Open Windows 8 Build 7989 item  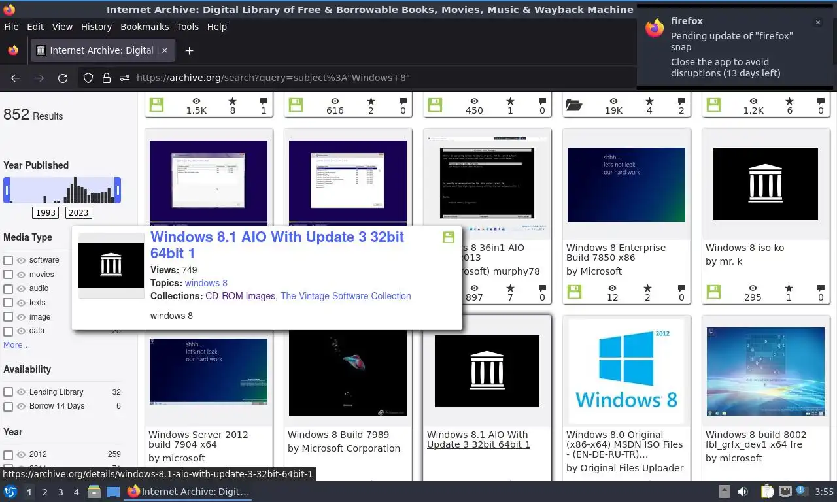tap(338, 435)
